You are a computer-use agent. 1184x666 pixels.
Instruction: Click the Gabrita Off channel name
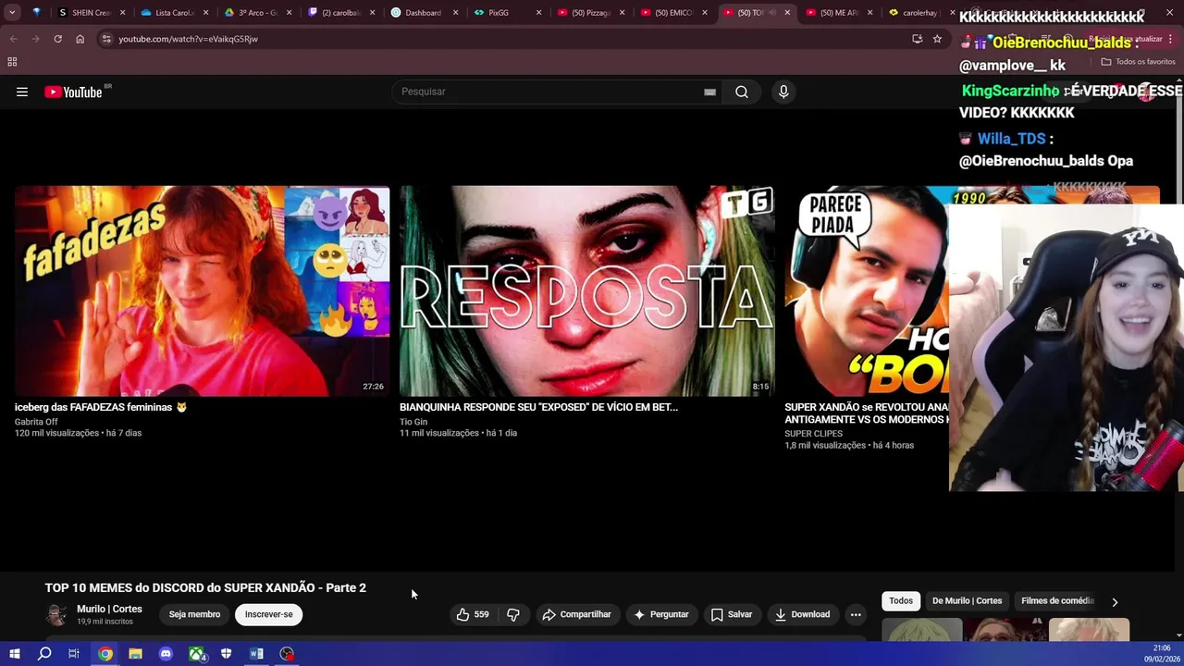(36, 422)
